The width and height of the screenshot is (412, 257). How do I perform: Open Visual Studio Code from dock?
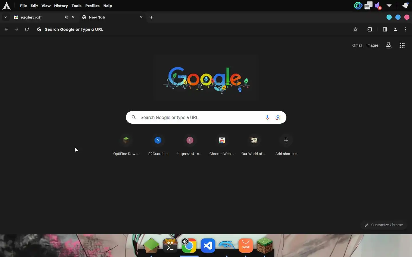pyautogui.click(x=208, y=245)
